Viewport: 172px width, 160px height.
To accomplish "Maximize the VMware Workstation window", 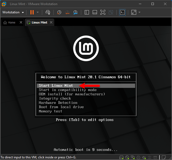I will [x=153, y=4].
